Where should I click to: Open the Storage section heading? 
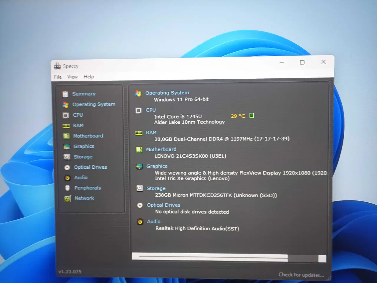(x=156, y=188)
